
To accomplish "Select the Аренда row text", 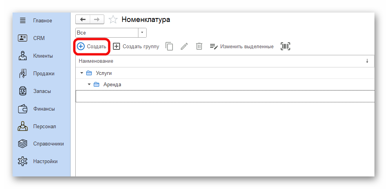I will (x=112, y=85).
